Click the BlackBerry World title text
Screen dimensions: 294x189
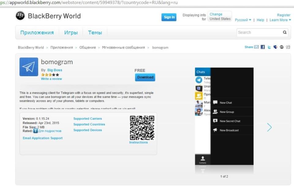(x=55, y=16)
